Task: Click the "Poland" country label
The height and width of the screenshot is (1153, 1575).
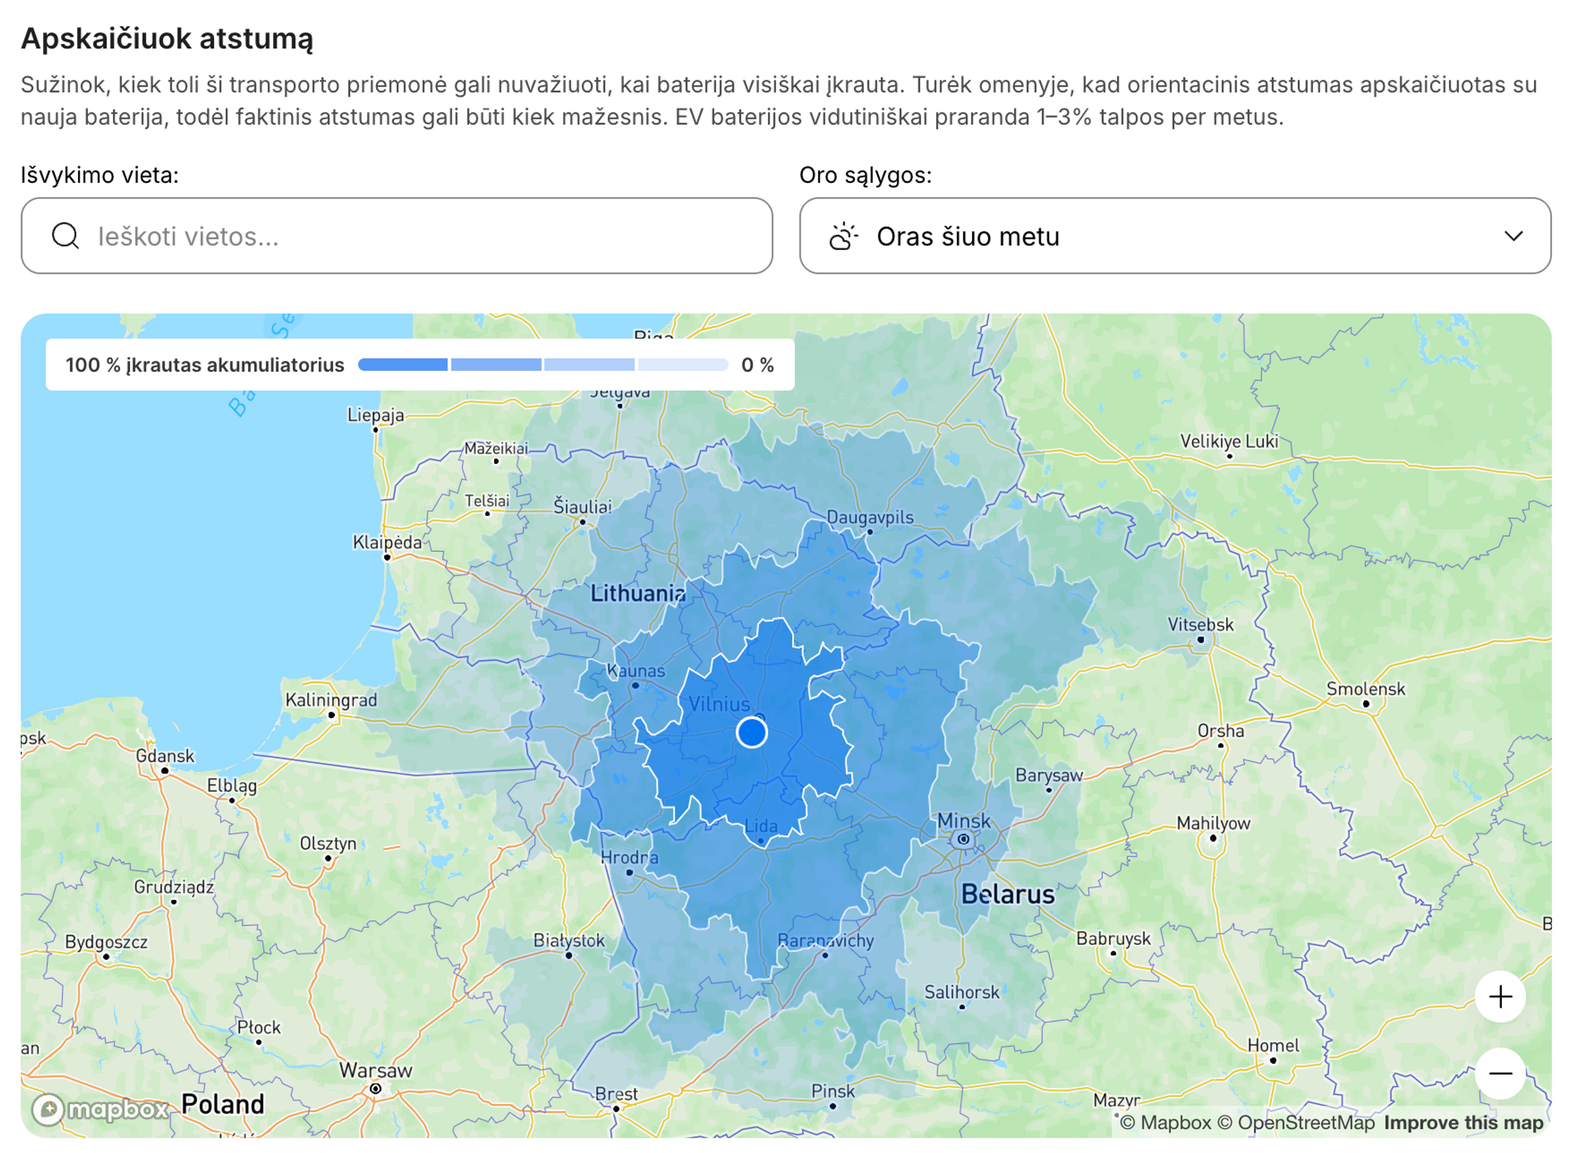Action: [222, 1104]
